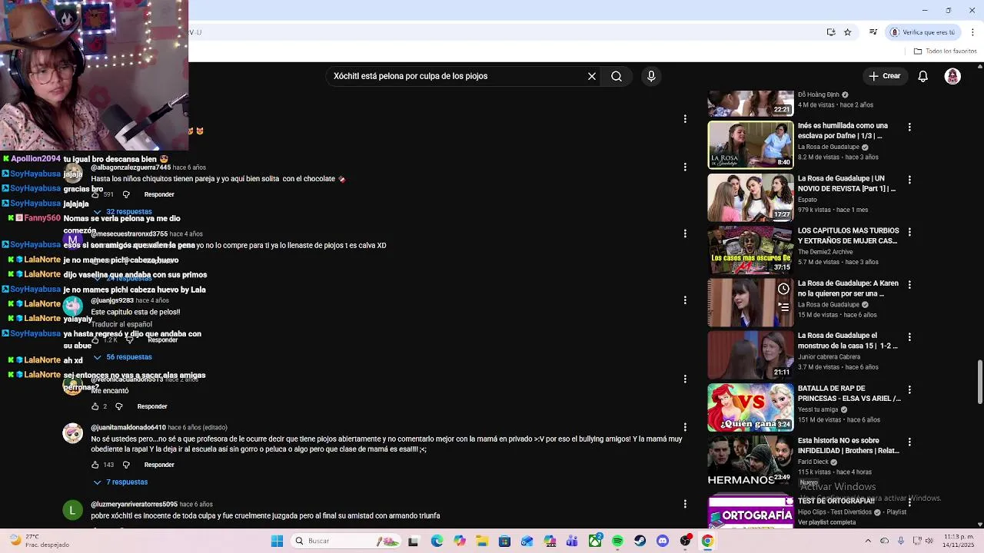Open the 'UN NOVIO DE REVISTA' thumbnail
984x553 pixels.
750,197
